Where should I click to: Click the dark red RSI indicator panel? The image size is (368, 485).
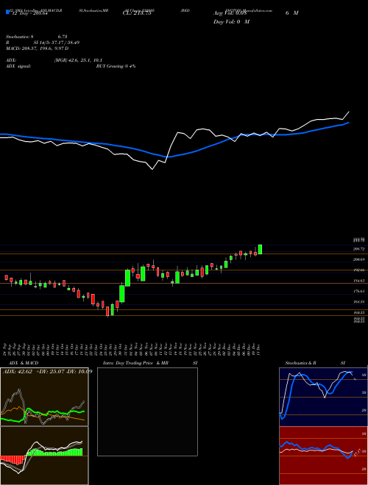click(x=323, y=456)
